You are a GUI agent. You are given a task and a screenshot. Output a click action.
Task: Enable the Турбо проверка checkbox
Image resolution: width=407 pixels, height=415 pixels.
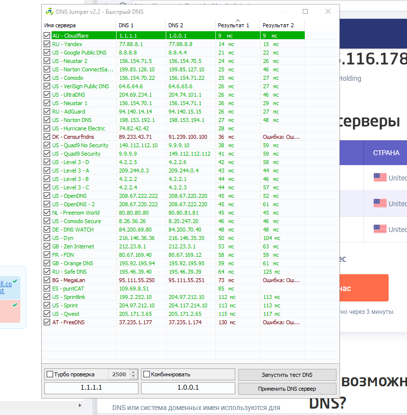pyautogui.click(x=50, y=374)
